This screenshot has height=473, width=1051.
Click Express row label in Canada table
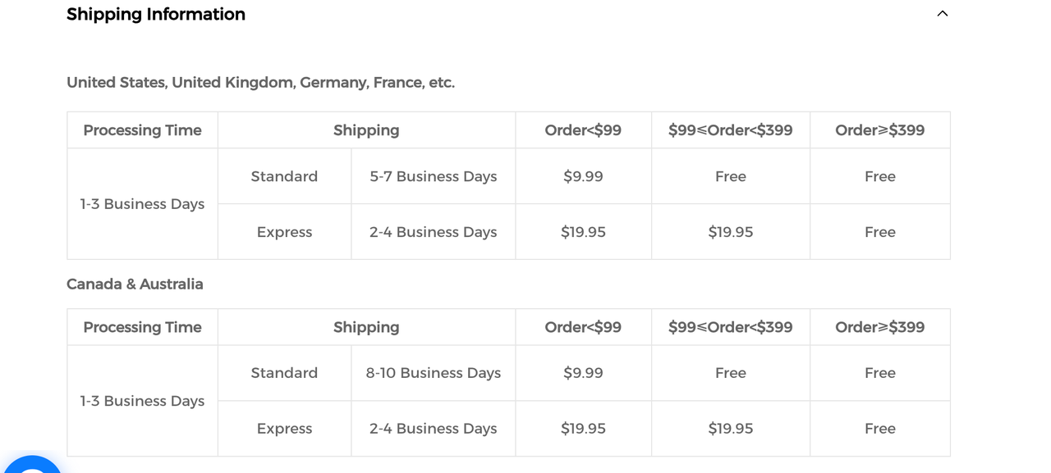[284, 429]
